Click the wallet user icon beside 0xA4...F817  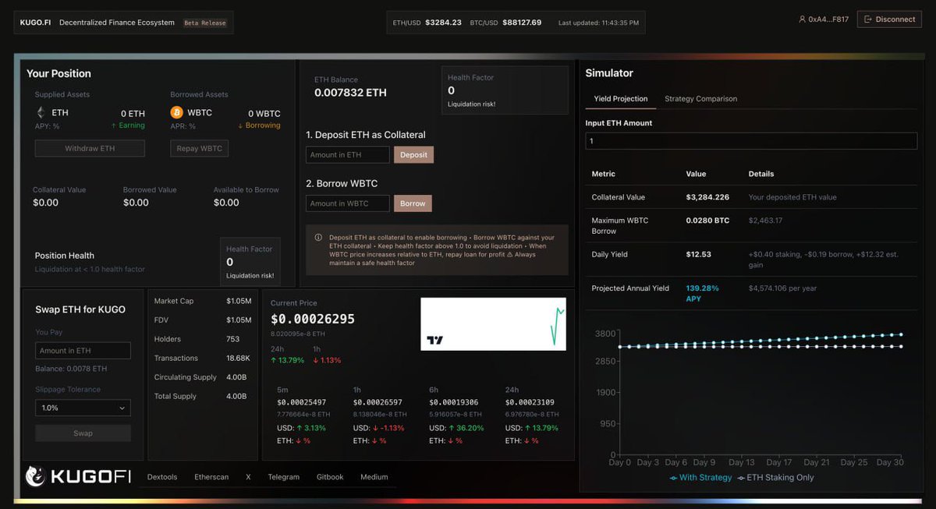coord(802,19)
